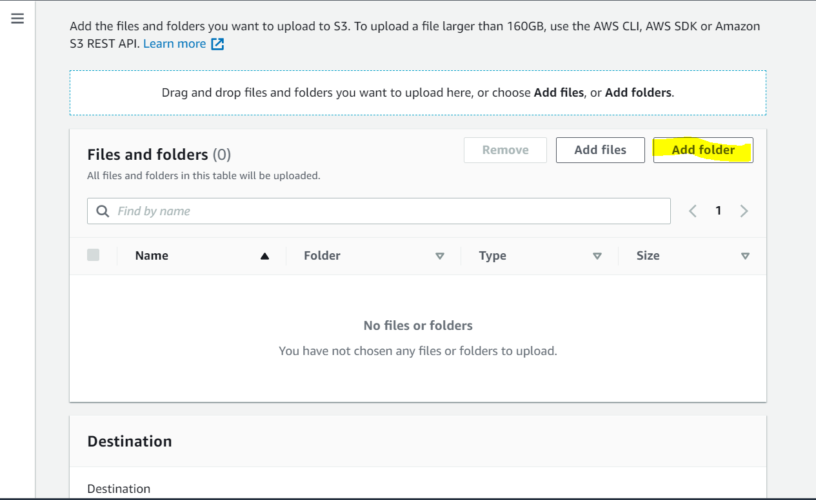Select page number 1 in pagination
This screenshot has height=500, width=816.
(718, 211)
